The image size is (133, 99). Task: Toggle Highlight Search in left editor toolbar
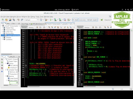tap(58, 27)
